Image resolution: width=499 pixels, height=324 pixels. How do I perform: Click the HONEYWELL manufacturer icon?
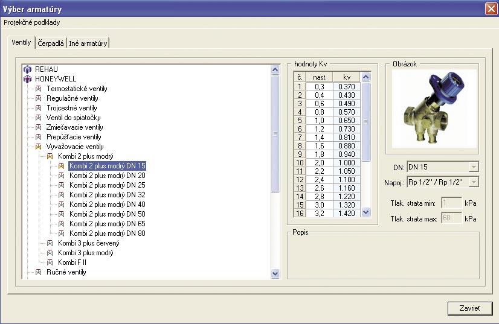pos(28,79)
